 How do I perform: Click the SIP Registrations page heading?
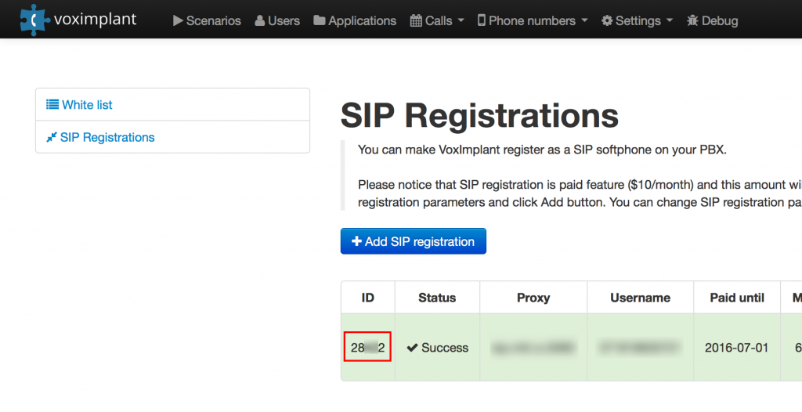[479, 115]
